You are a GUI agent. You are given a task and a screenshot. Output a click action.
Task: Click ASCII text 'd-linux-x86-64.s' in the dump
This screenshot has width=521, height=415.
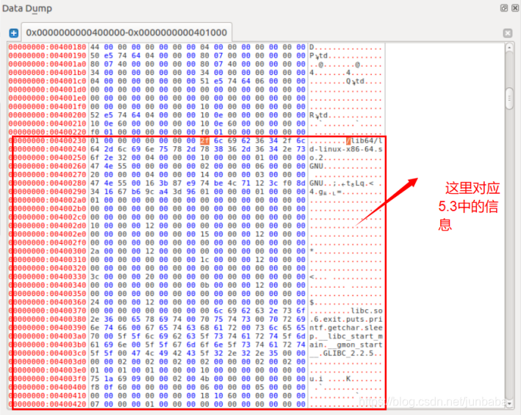pos(346,149)
